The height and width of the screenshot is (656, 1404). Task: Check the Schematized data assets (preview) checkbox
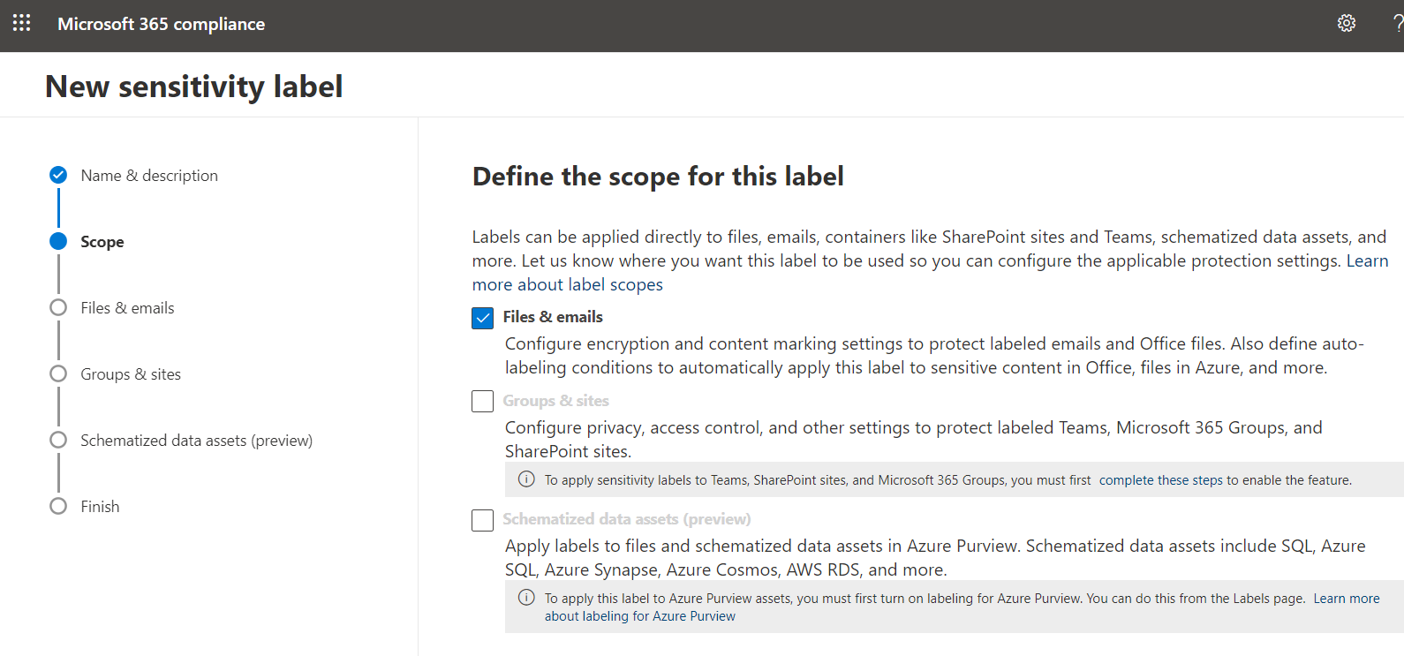(483, 520)
